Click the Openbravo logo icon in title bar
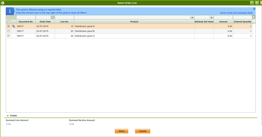This screenshot has height=137, width=262. [3, 3]
